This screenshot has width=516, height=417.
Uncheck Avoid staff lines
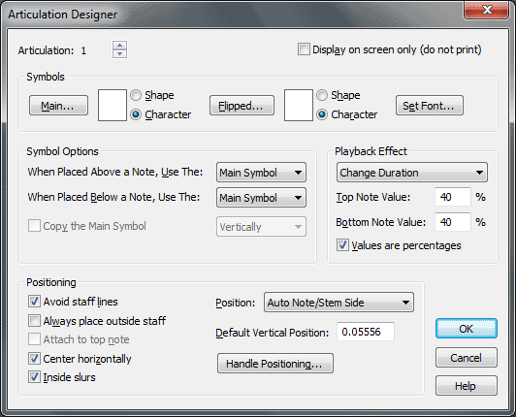tap(34, 302)
